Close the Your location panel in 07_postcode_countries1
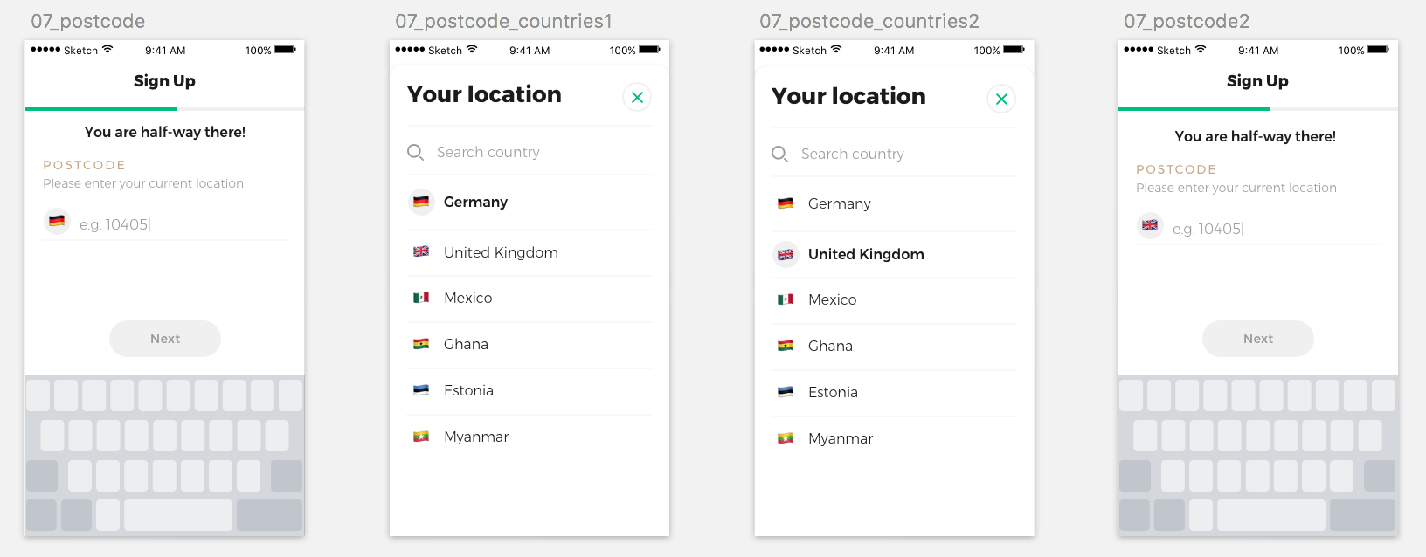This screenshot has height=557, width=1426. 637,97
